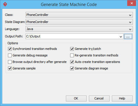The height and width of the screenshot is (106, 138).
Task: Close the Generate State Machine Code dialog
Action: pyautogui.click(x=131, y=3)
